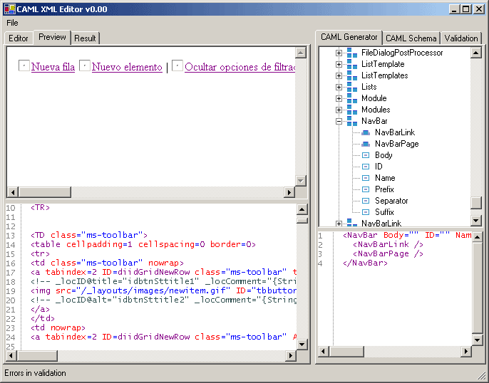Click the Body attribute icon

coord(366,155)
